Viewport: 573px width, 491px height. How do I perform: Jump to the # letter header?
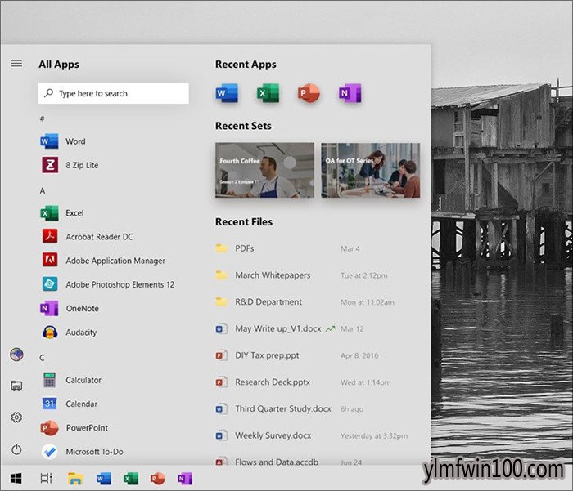pyautogui.click(x=43, y=118)
